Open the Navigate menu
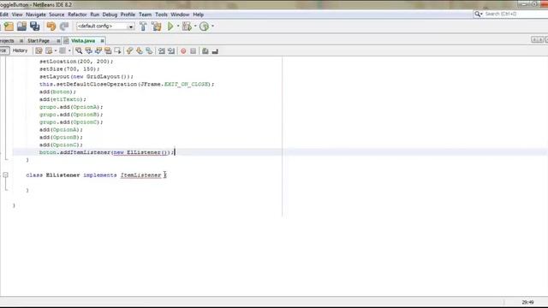 click(x=36, y=15)
